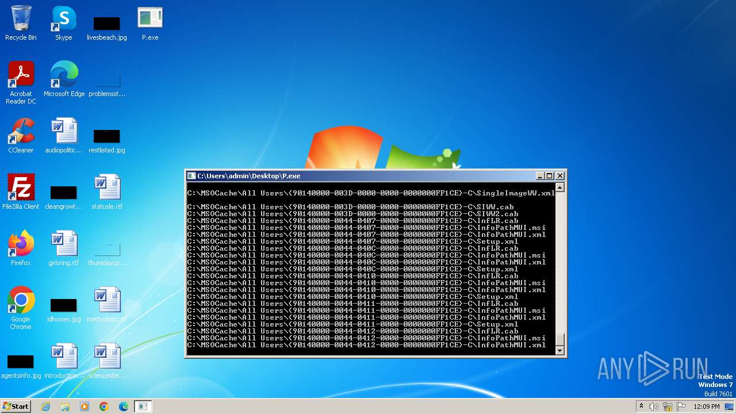Open the network status tray icon

pyautogui.click(x=667, y=407)
